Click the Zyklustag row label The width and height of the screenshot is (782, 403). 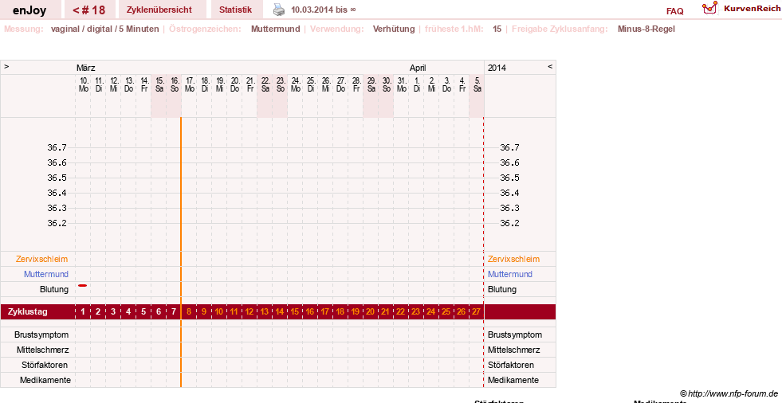click(27, 312)
